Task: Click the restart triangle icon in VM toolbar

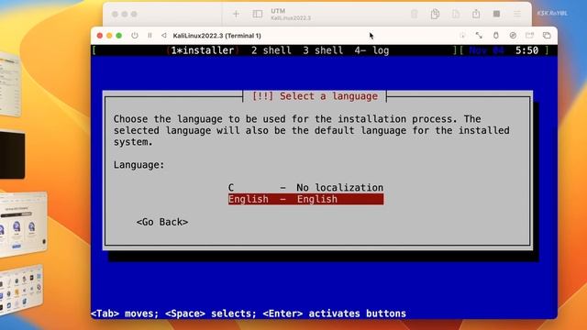Action: (x=163, y=36)
